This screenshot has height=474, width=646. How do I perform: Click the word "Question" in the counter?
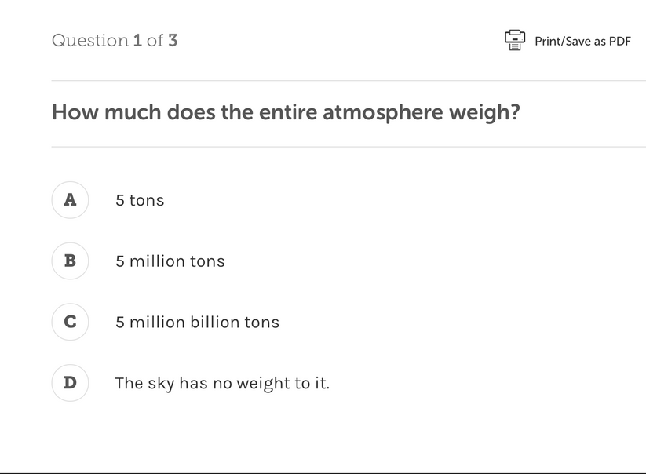point(89,40)
